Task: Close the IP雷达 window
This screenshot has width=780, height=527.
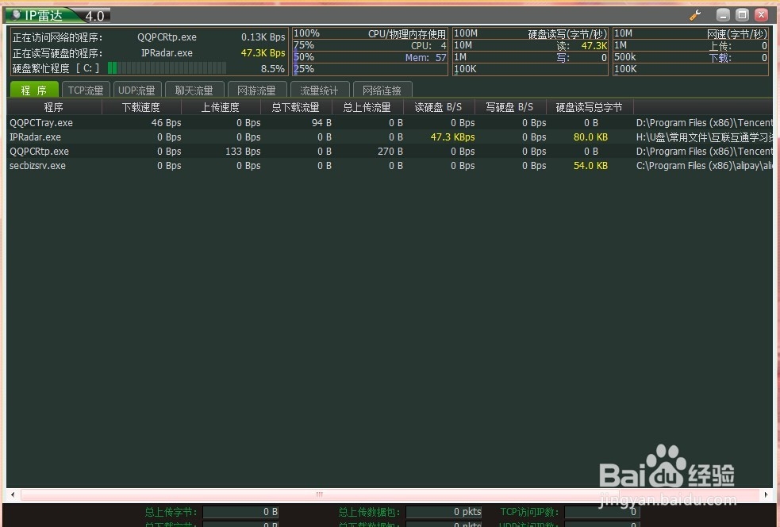Action: pos(761,15)
